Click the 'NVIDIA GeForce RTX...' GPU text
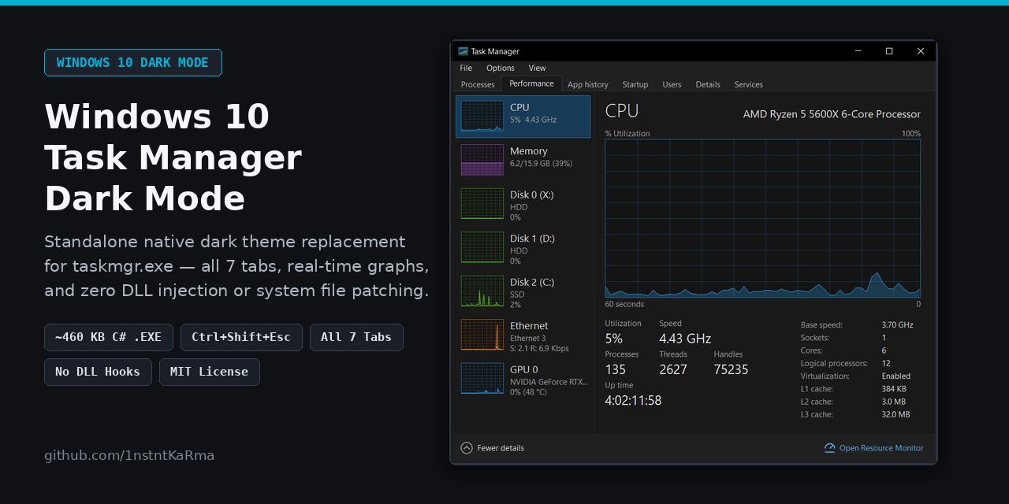Image resolution: width=1009 pixels, height=504 pixels. tap(549, 382)
